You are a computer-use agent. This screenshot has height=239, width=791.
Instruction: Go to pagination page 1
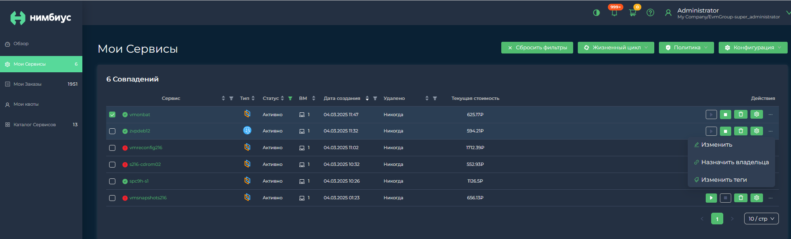717,219
